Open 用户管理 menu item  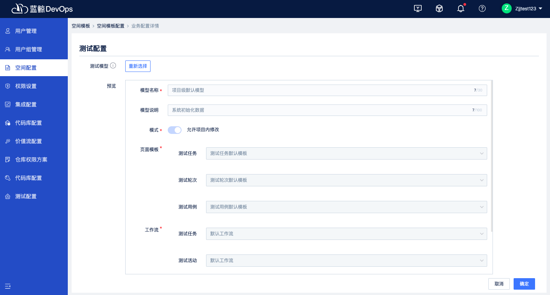pos(34,31)
